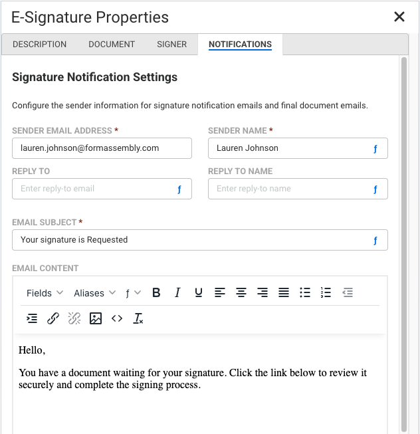420x434 pixels.
Task: Apply underline formatting in email editor
Action: (x=199, y=292)
